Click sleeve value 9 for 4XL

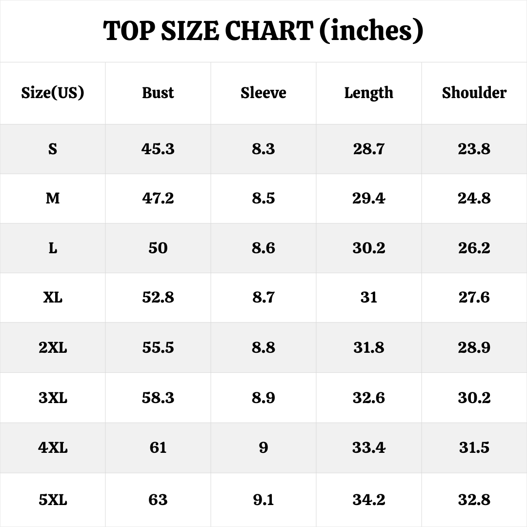[263, 447]
